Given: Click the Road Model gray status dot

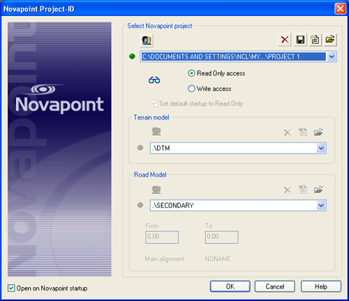Looking at the screenshot, I should pyautogui.click(x=140, y=205).
